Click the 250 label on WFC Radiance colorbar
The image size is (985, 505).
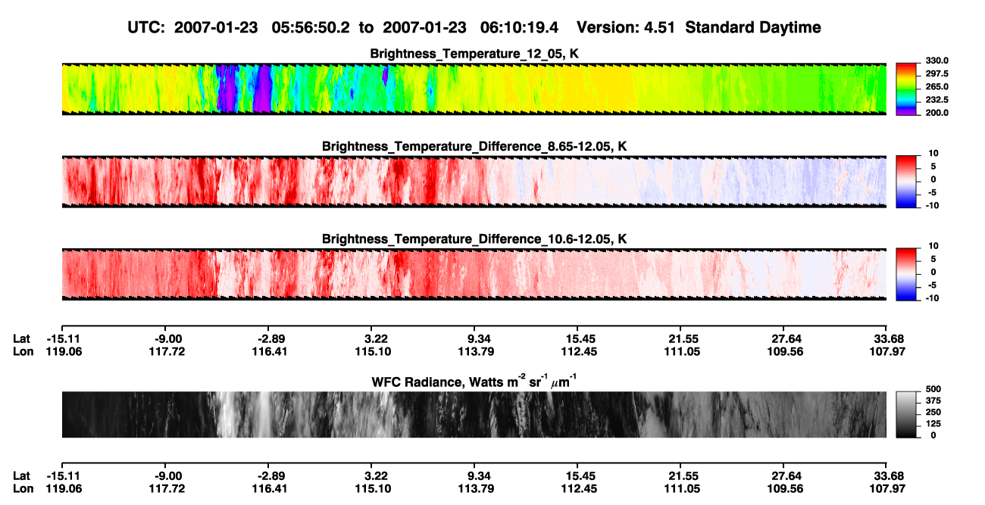934,411
